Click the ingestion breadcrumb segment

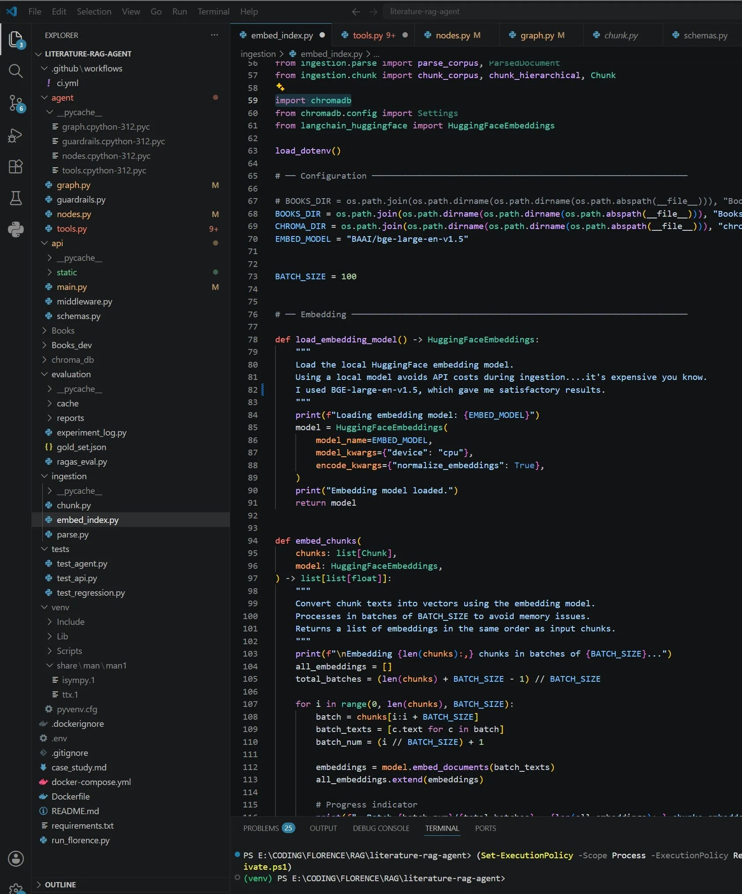pos(258,54)
